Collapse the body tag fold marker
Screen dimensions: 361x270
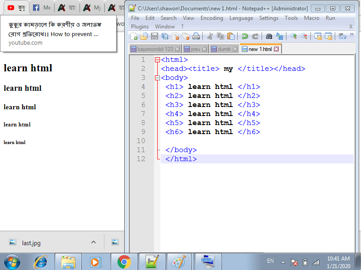[x=157, y=78]
